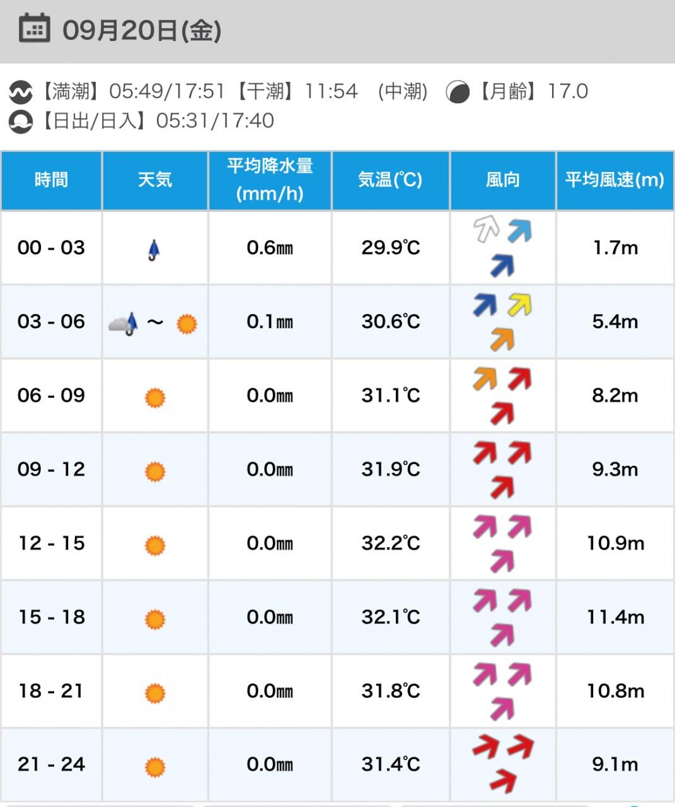Click the sun icon in 06 - 09 row
The width and height of the screenshot is (675, 807).
click(155, 398)
